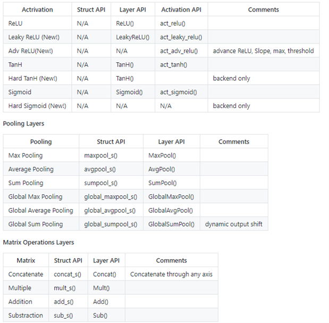Select the Sigmoid() Layer API cell
The width and height of the screenshot is (329, 323).
129,92
